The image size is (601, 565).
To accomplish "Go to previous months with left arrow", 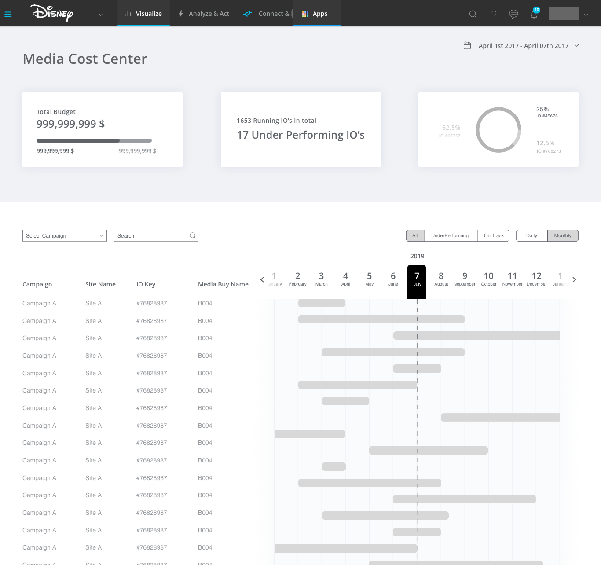I will [262, 279].
